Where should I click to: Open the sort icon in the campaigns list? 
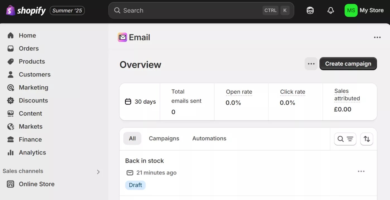point(367,139)
